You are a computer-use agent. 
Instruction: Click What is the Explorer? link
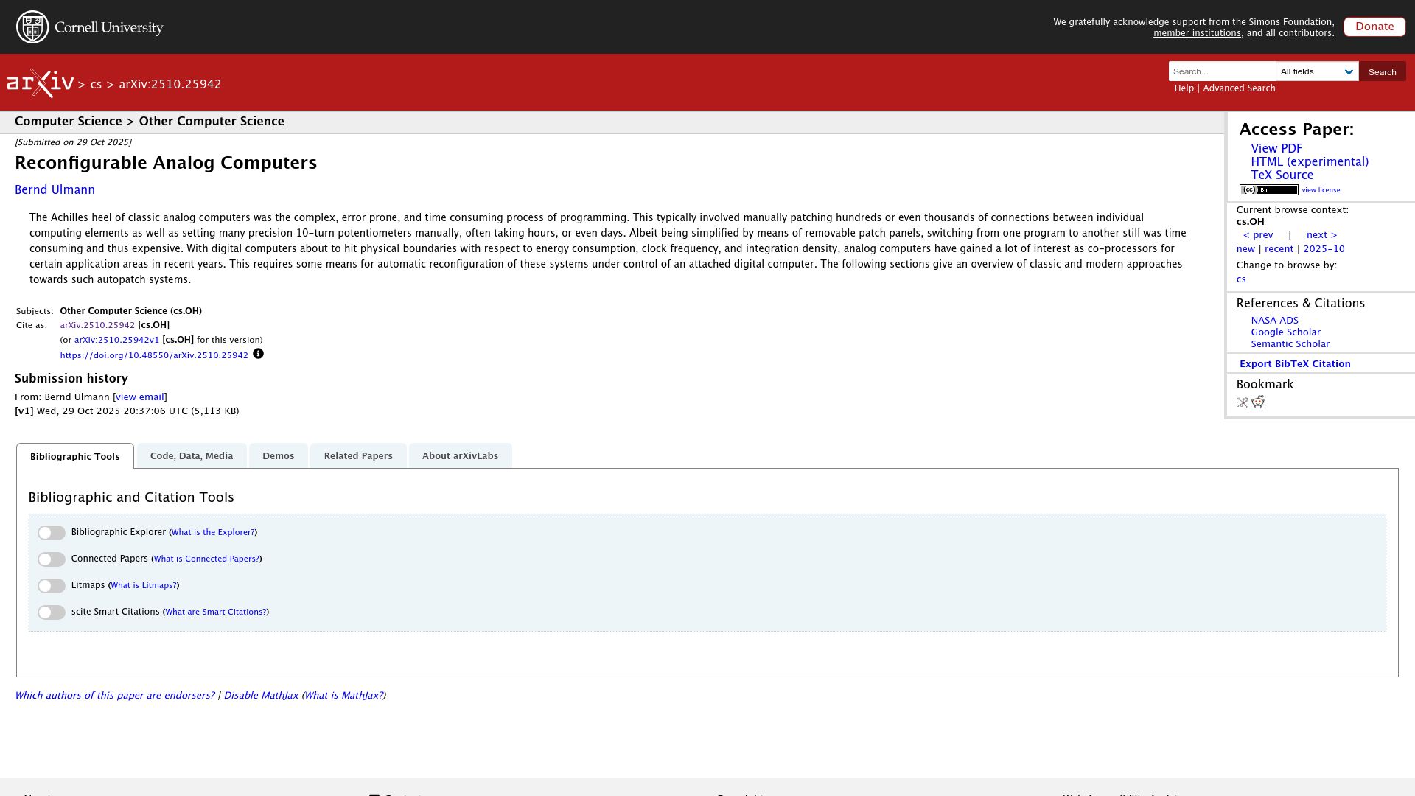[x=213, y=532]
